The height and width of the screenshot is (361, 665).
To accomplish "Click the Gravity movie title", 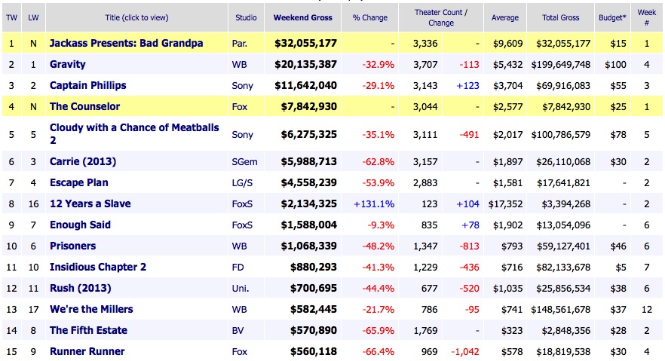I will point(68,64).
